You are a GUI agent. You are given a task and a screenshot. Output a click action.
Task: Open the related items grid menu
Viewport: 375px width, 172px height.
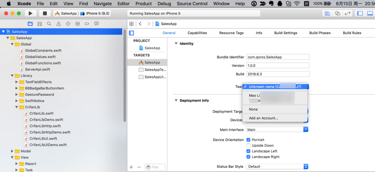pyautogui.click(x=131, y=24)
